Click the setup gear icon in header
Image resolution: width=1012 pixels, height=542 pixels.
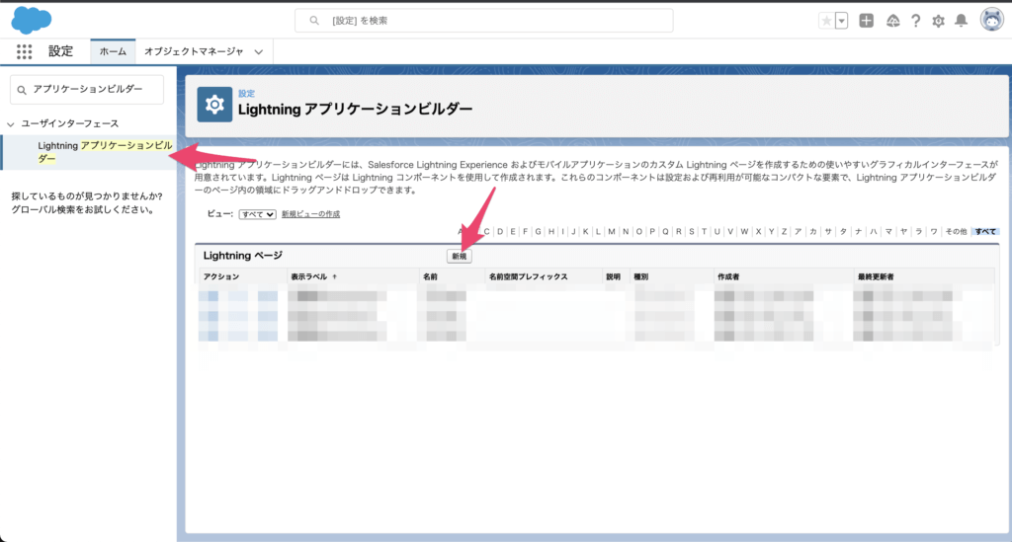coord(939,21)
